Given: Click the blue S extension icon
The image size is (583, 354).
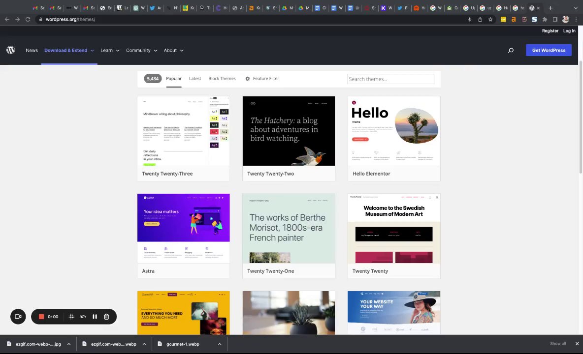Looking at the screenshot, I should coord(534,19).
